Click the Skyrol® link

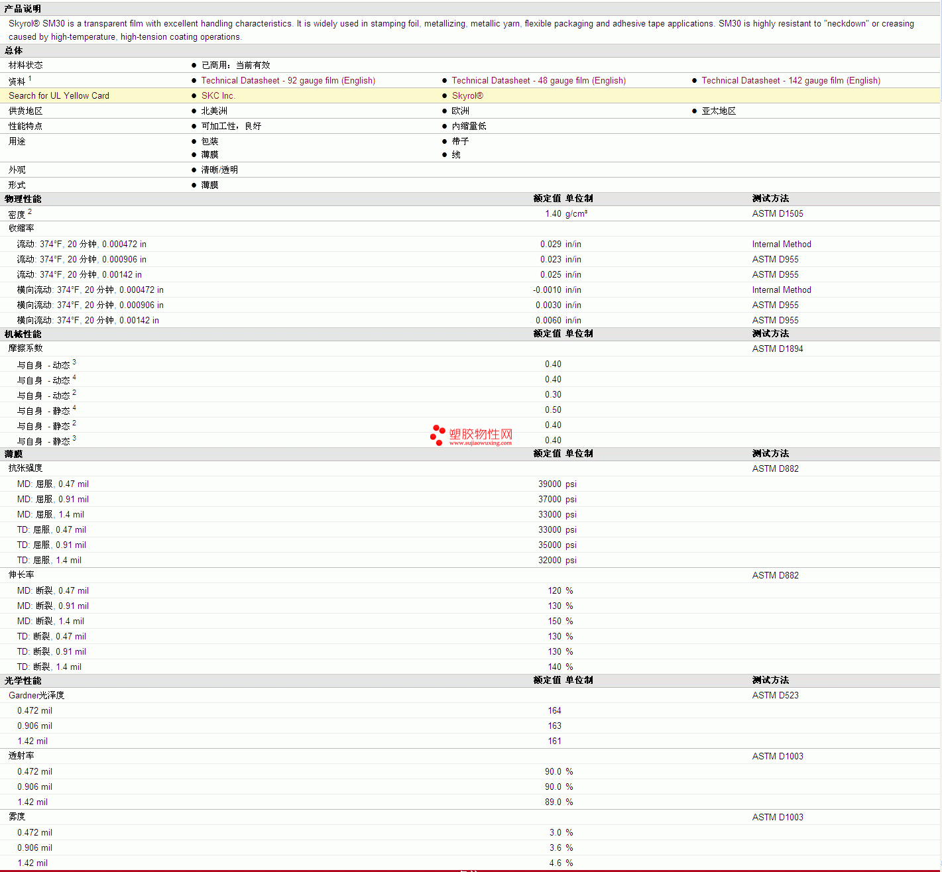pos(467,95)
